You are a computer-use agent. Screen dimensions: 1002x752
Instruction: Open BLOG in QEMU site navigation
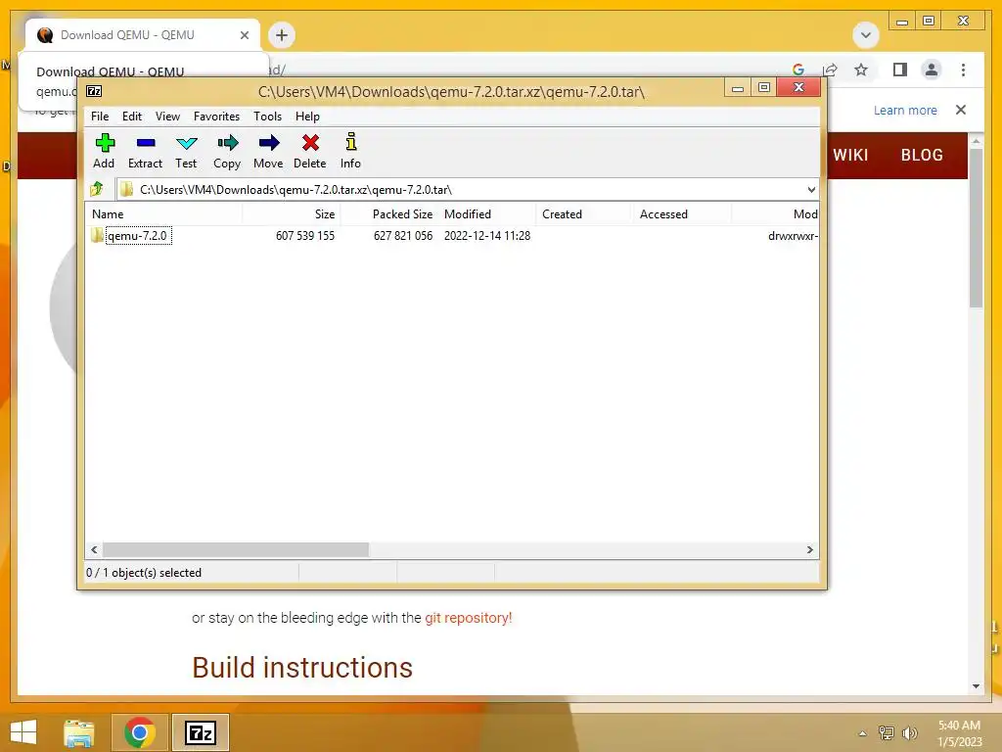tap(922, 155)
